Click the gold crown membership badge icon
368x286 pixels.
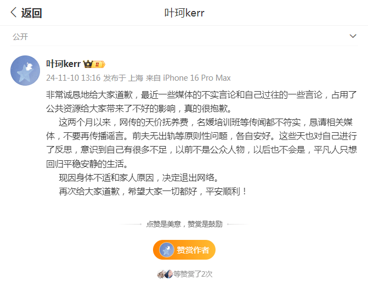pos(88,64)
